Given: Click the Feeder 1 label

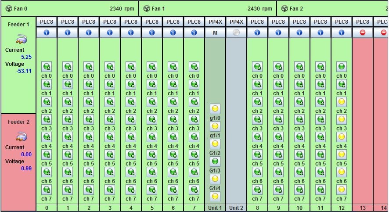Looking at the screenshot, I should click(x=18, y=24).
